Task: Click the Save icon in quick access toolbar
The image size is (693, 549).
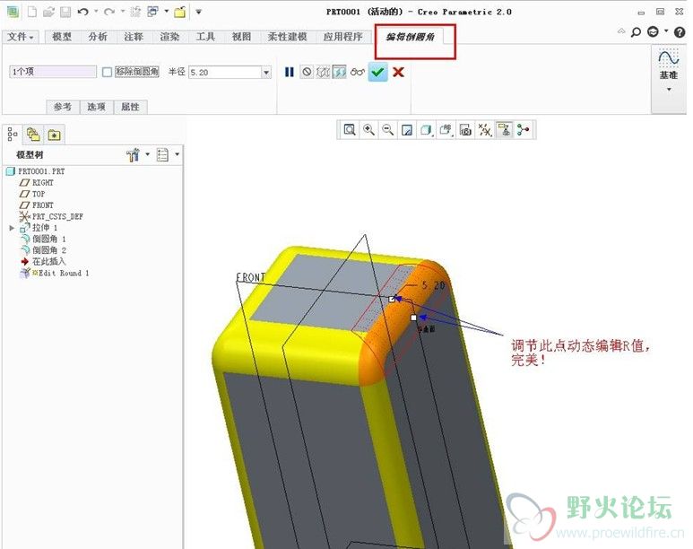Action: coord(65,12)
